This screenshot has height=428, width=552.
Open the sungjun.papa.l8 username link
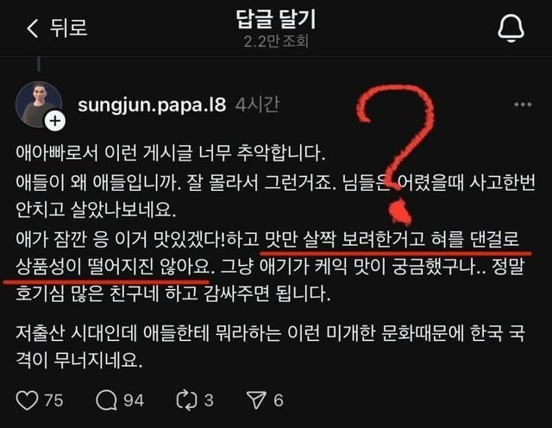coord(152,104)
